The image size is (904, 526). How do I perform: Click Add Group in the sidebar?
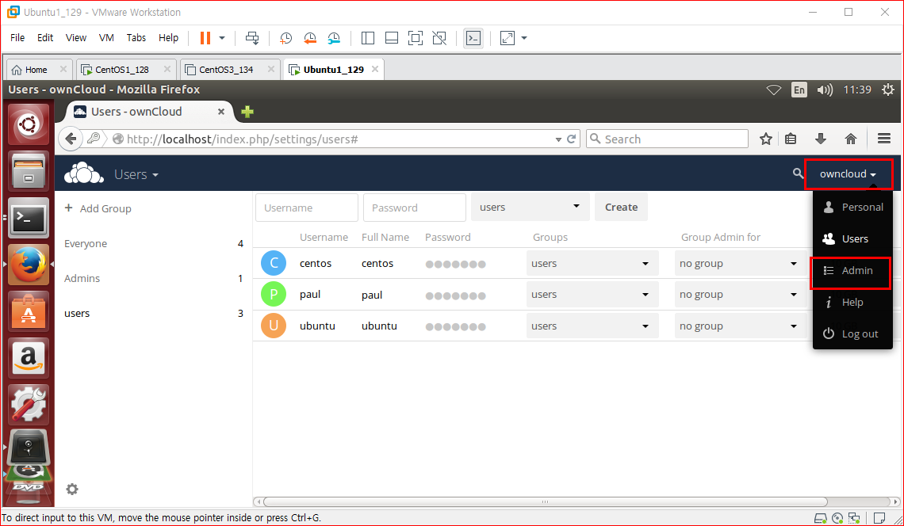[98, 208]
